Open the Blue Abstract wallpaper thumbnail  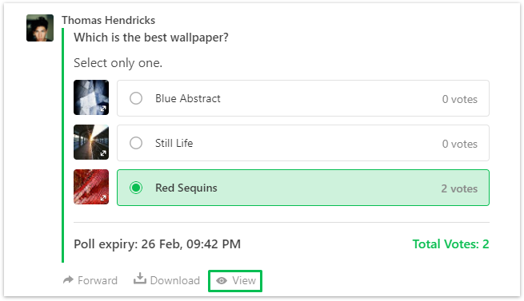(91, 97)
